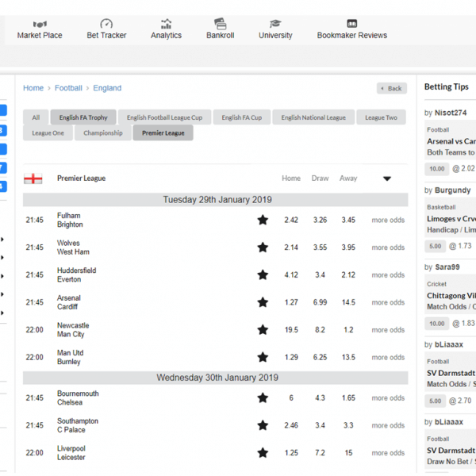The image size is (476, 476).
Task: Select the English FA Trophy tab
Action: click(83, 117)
